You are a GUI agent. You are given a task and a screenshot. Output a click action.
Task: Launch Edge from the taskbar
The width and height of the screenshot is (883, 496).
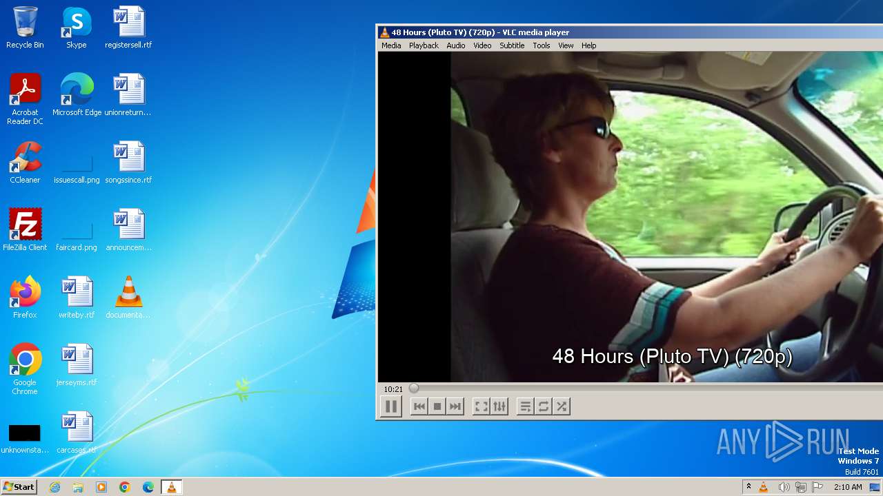click(x=148, y=487)
